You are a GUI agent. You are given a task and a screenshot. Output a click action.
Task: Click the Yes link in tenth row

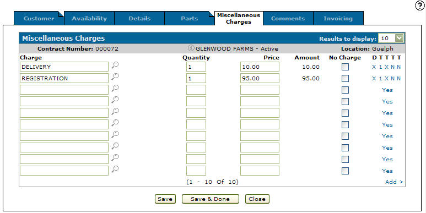[x=387, y=171]
